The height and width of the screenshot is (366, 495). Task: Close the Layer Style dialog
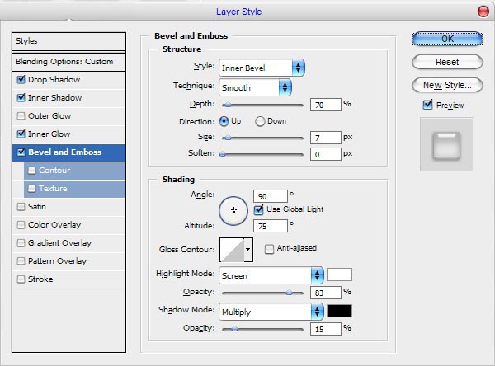[x=482, y=12]
